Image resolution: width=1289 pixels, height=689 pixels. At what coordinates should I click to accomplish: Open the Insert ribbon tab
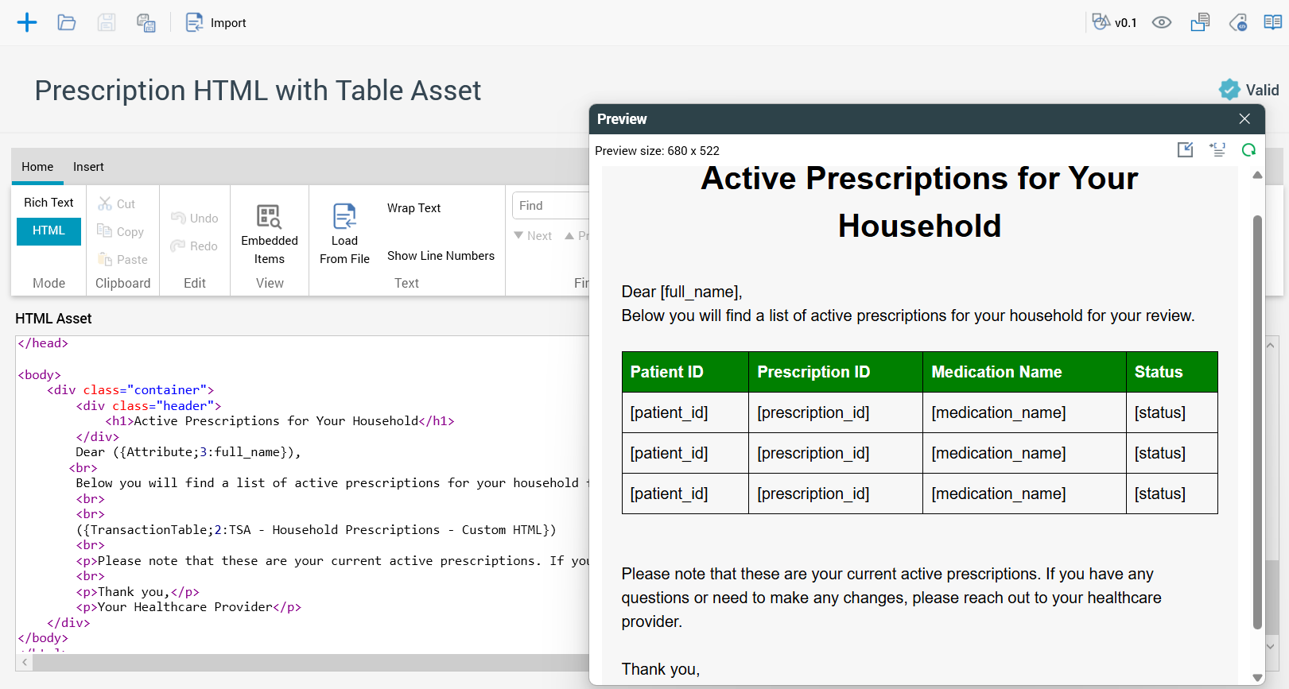[x=88, y=167]
